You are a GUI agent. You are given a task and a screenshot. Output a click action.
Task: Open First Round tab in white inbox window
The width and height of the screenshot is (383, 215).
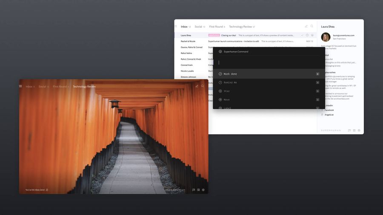pos(216,27)
